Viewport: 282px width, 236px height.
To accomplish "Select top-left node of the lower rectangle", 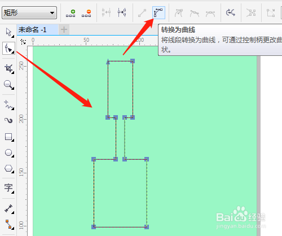I will click(94, 159).
